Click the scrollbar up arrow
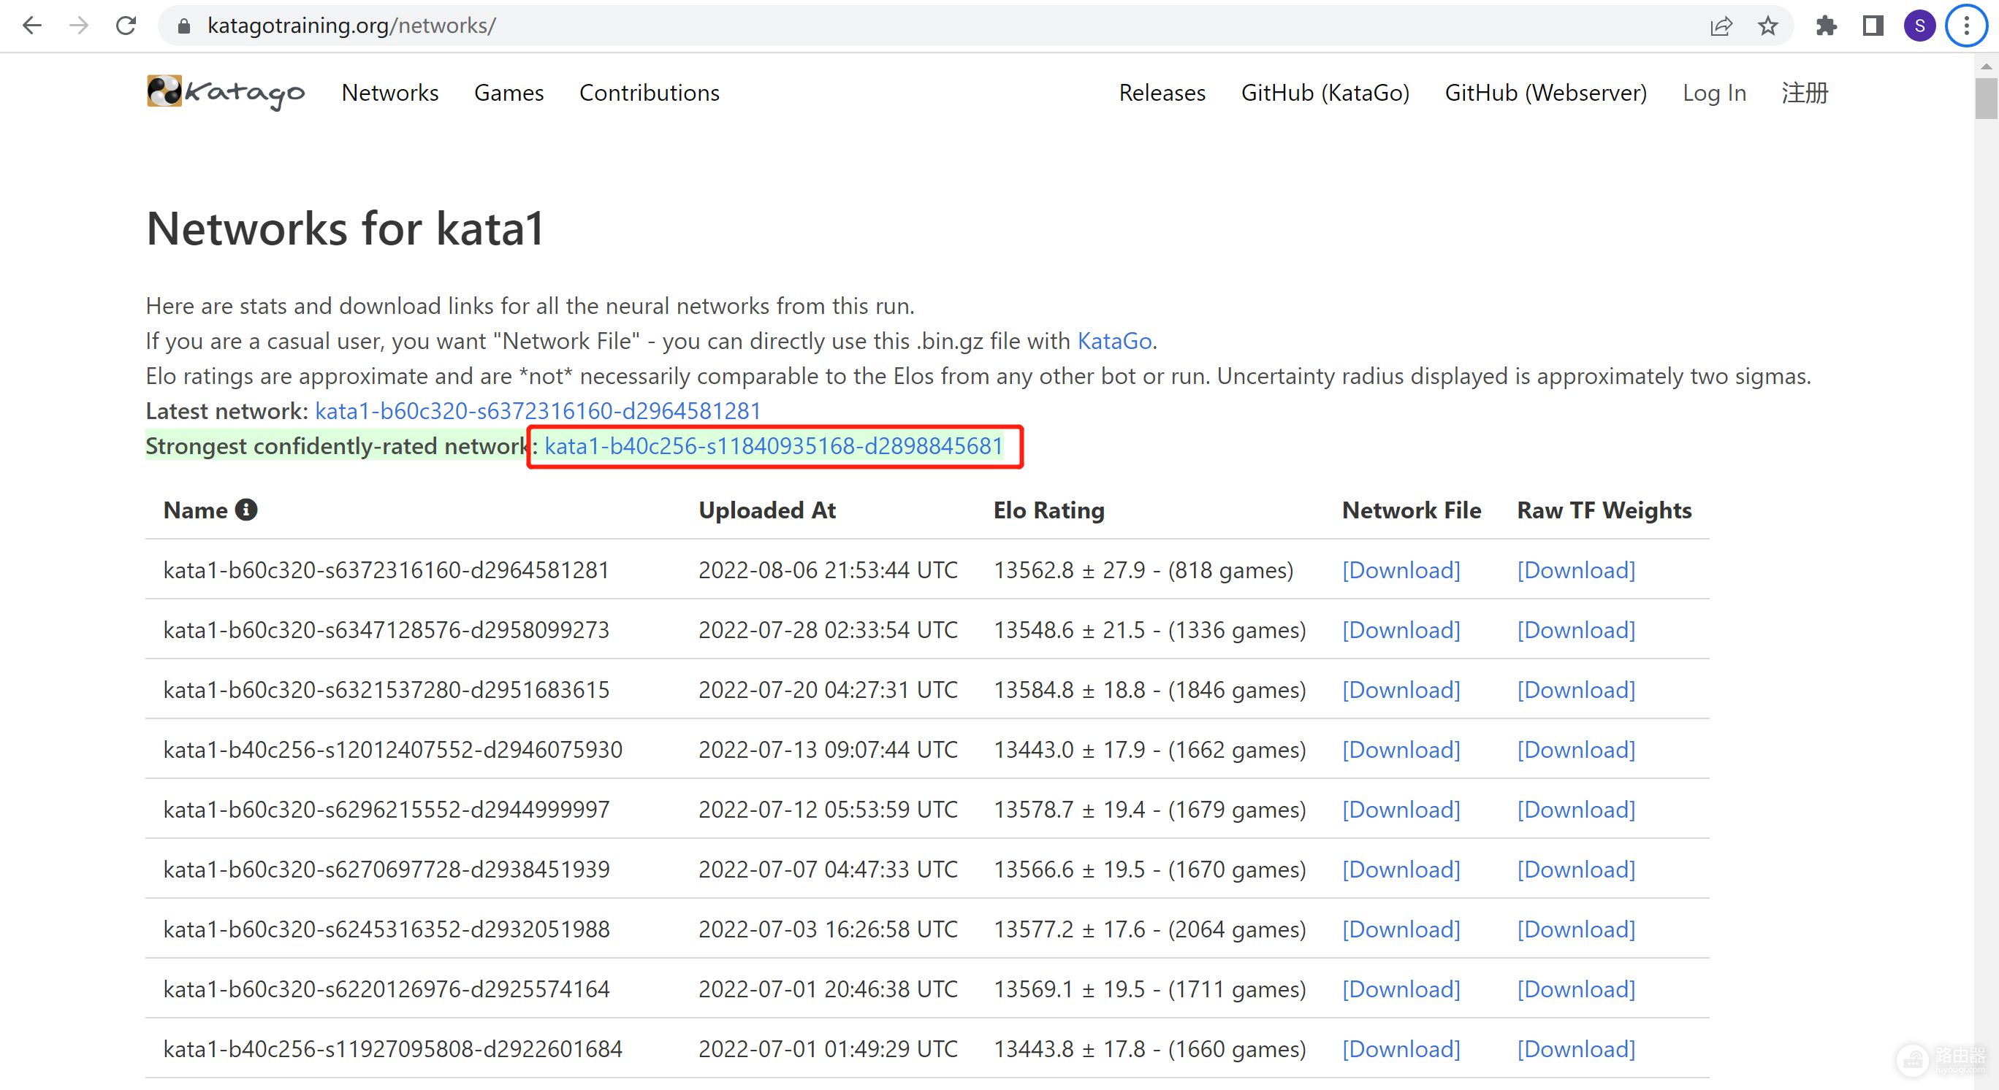 [x=1986, y=66]
